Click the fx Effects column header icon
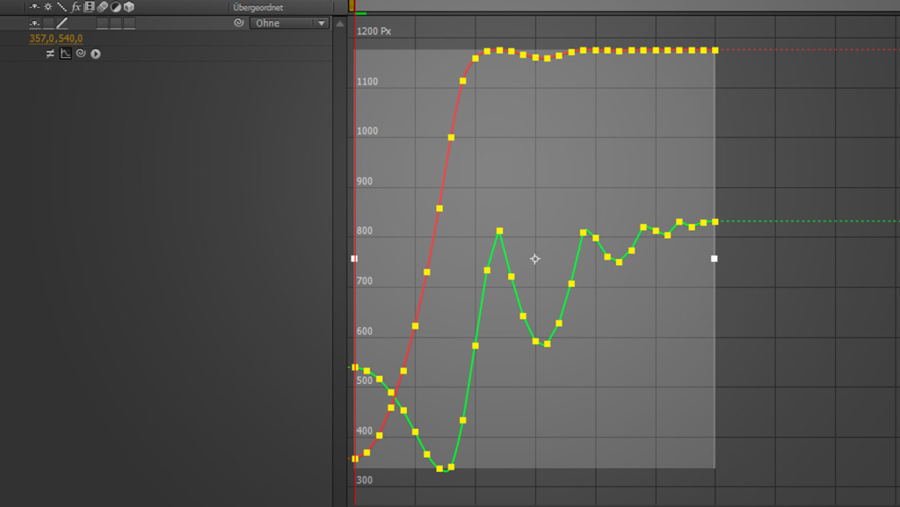 click(x=76, y=7)
